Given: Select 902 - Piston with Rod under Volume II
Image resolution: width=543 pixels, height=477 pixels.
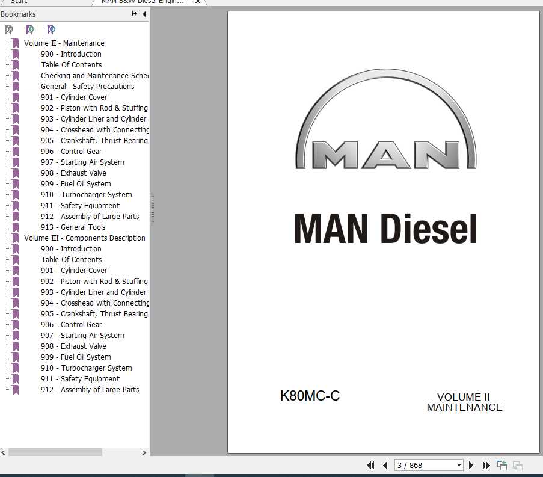Looking at the screenshot, I should [x=94, y=108].
